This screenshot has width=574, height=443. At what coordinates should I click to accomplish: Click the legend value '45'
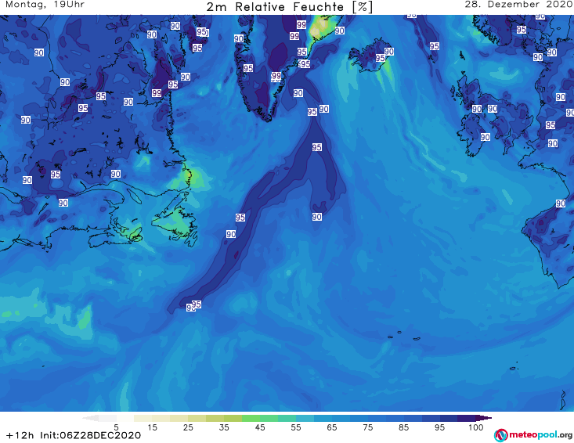259,427
